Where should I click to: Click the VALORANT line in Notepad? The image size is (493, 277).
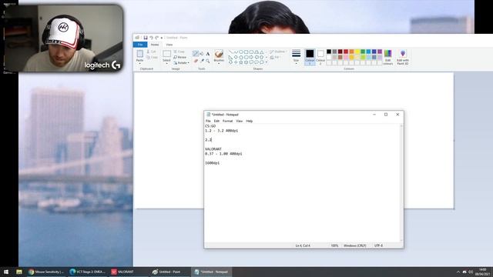(x=213, y=149)
